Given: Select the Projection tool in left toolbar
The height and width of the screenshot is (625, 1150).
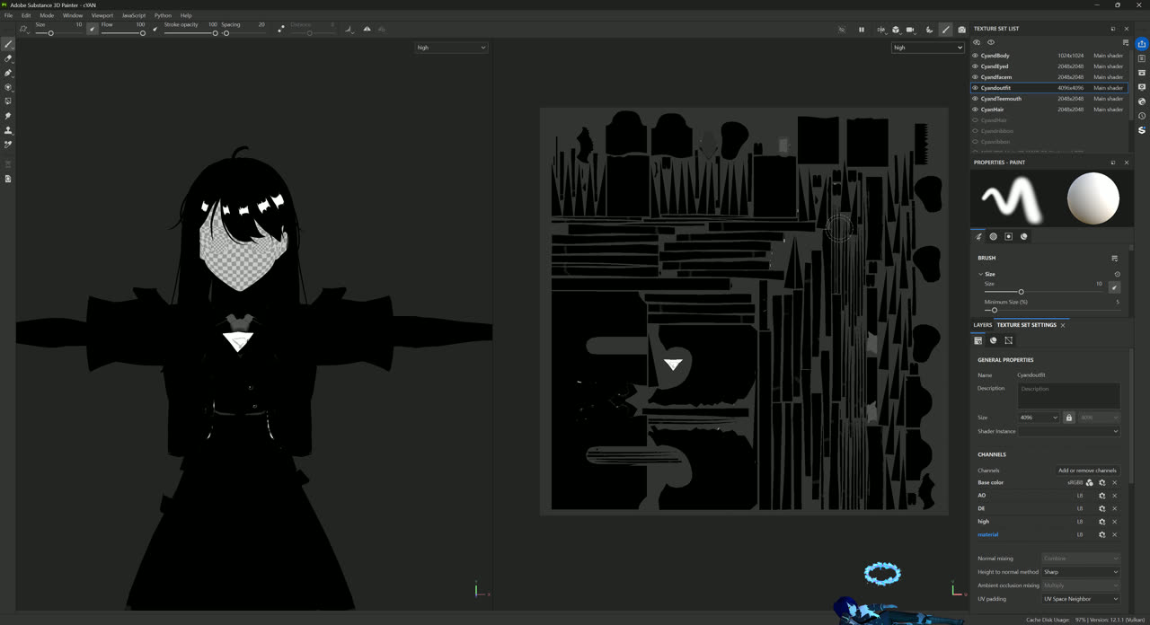Looking at the screenshot, I should [x=8, y=73].
